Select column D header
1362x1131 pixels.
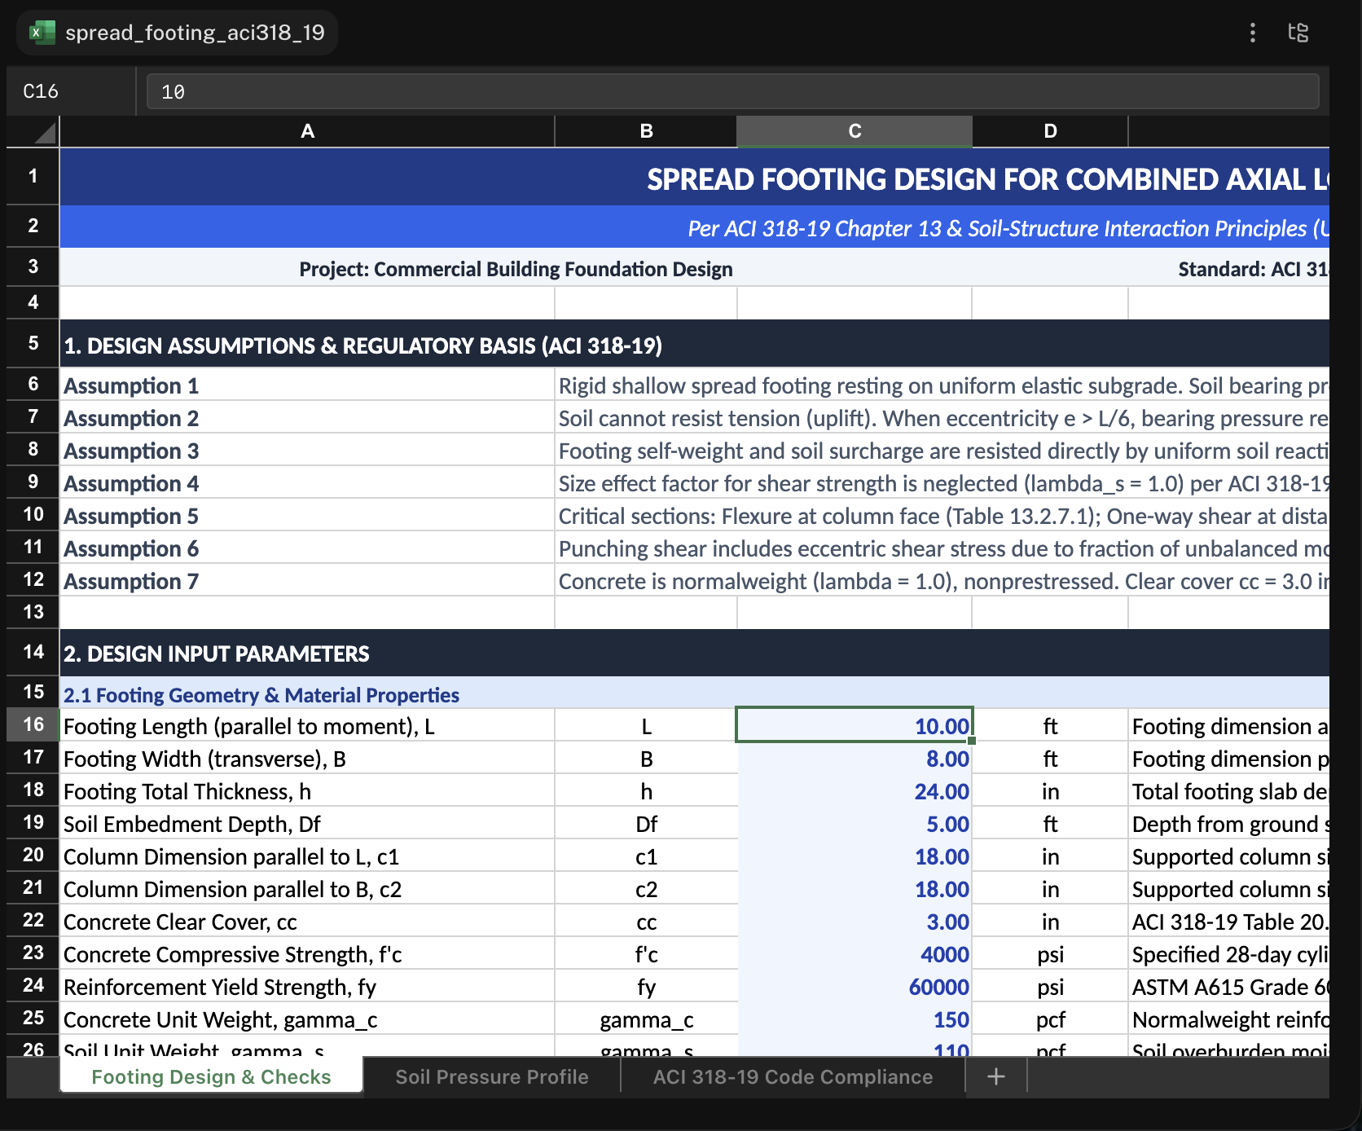click(1050, 131)
